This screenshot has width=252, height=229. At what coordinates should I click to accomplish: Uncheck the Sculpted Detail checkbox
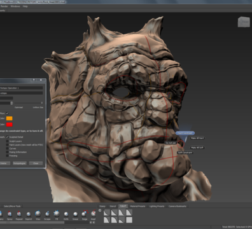[8, 137]
